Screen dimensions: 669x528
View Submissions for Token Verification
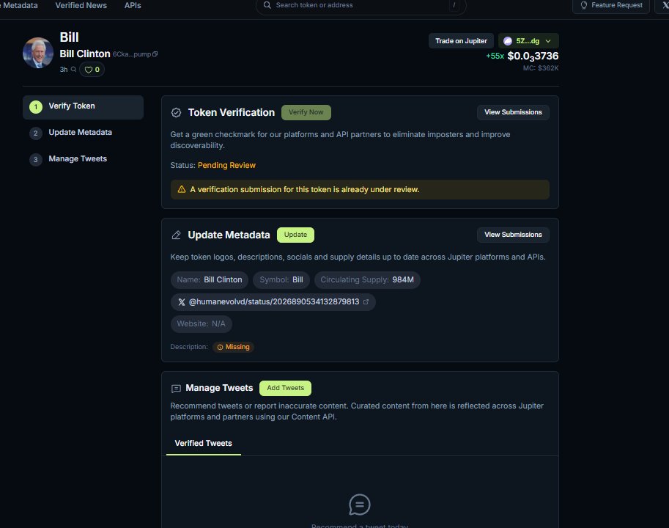513,112
